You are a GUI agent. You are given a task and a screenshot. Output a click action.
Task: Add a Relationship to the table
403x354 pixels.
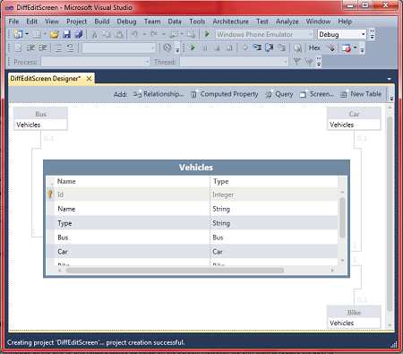coord(159,94)
